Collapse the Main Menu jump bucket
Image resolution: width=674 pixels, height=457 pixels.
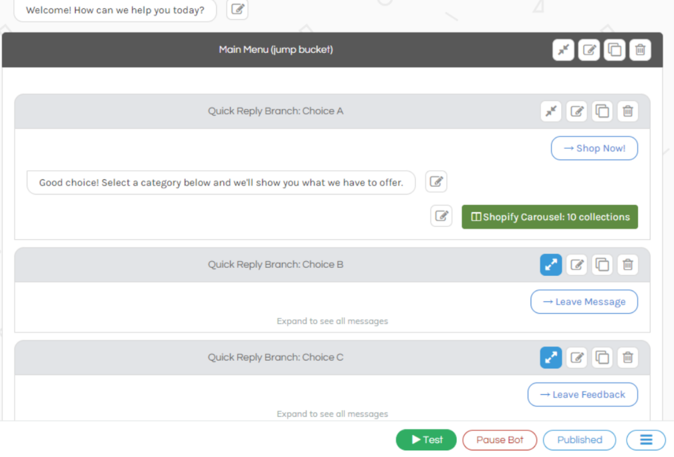(563, 50)
